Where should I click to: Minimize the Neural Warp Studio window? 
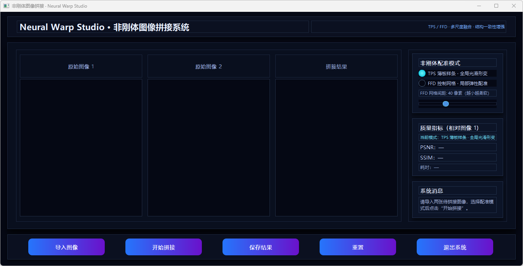point(479,6)
